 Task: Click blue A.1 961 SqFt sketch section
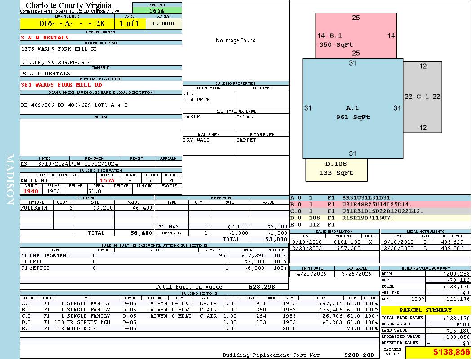352,109
